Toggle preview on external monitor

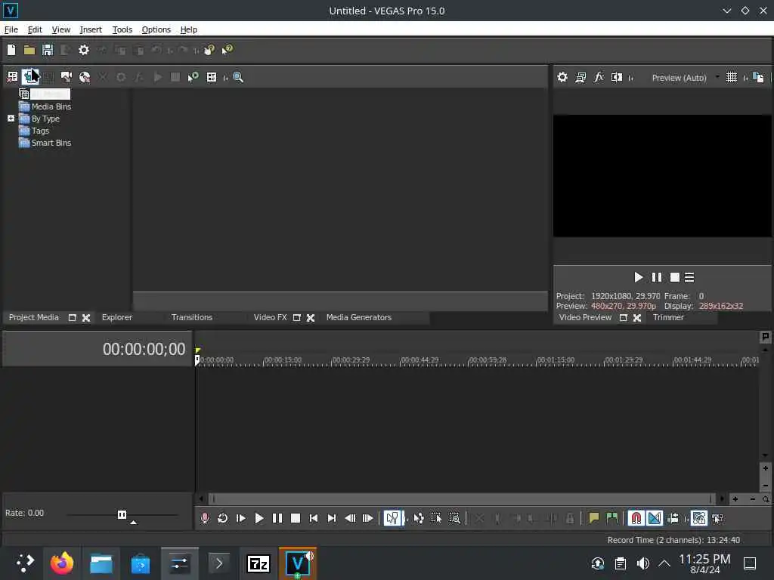[580, 78]
